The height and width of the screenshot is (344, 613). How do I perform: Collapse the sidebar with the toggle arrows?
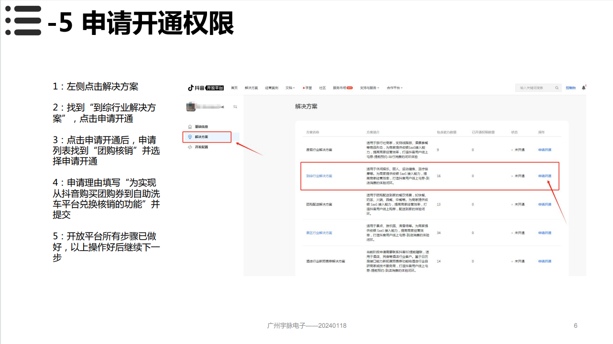pyautogui.click(x=235, y=107)
